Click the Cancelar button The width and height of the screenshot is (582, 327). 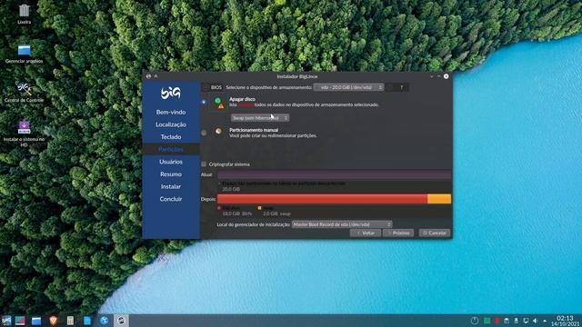(x=435, y=233)
